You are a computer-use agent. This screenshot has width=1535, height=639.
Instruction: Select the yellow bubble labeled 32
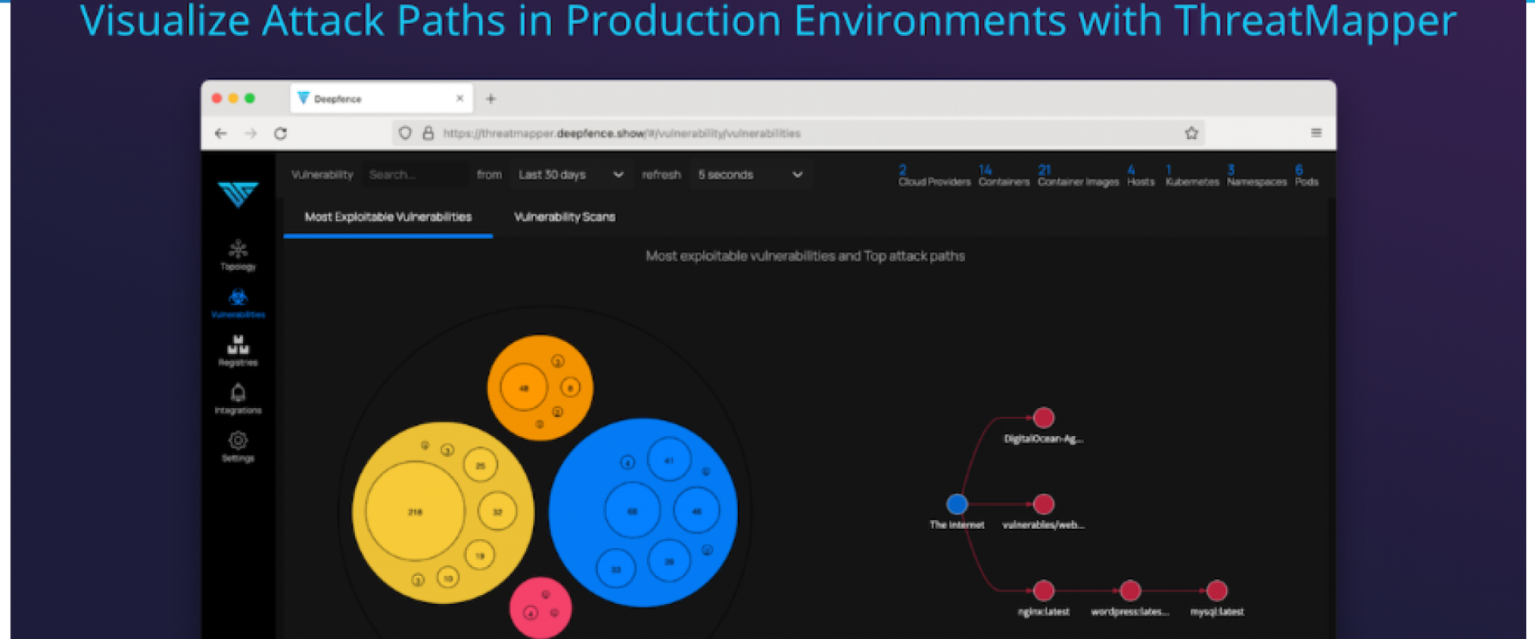click(497, 512)
